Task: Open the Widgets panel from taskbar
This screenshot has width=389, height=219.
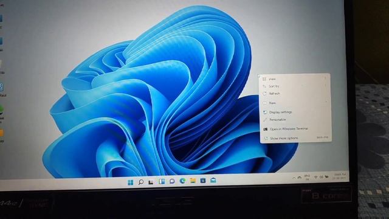Action: coord(162,181)
